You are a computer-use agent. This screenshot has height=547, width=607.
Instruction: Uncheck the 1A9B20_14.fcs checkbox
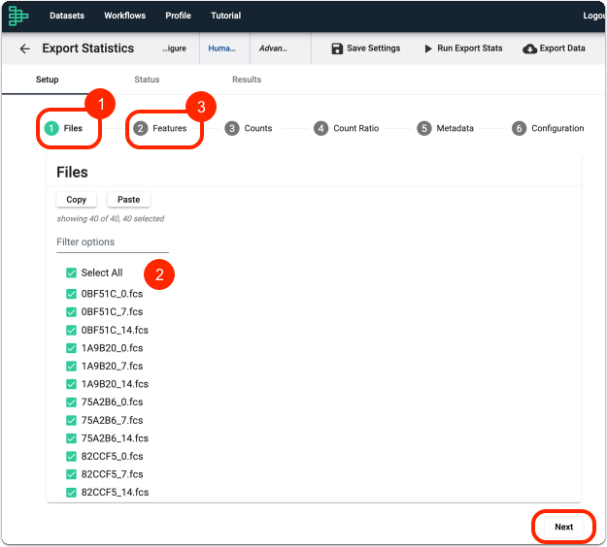[x=71, y=384]
